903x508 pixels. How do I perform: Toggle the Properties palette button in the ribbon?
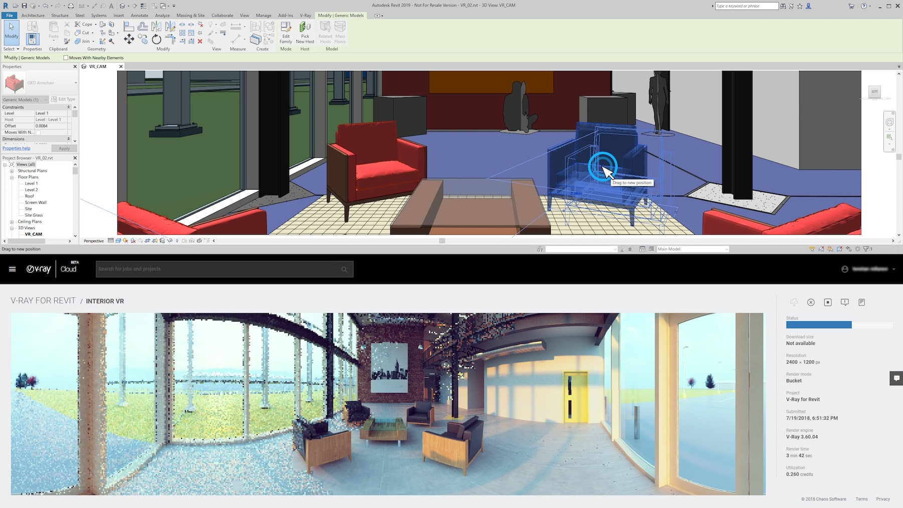tap(33, 39)
